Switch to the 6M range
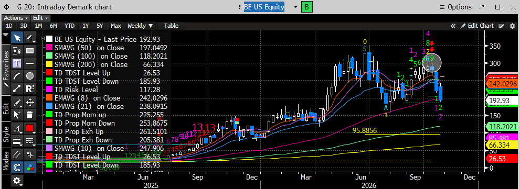This screenshot has height=189, width=520. pos(53,26)
